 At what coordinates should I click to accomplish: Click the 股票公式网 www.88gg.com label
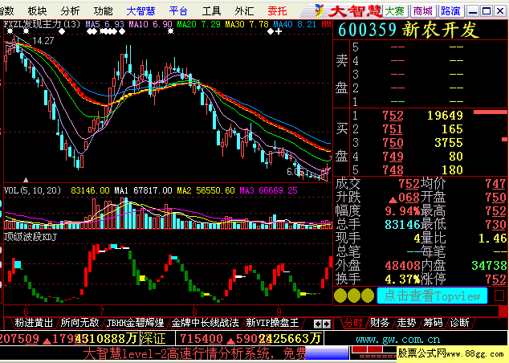point(453,354)
